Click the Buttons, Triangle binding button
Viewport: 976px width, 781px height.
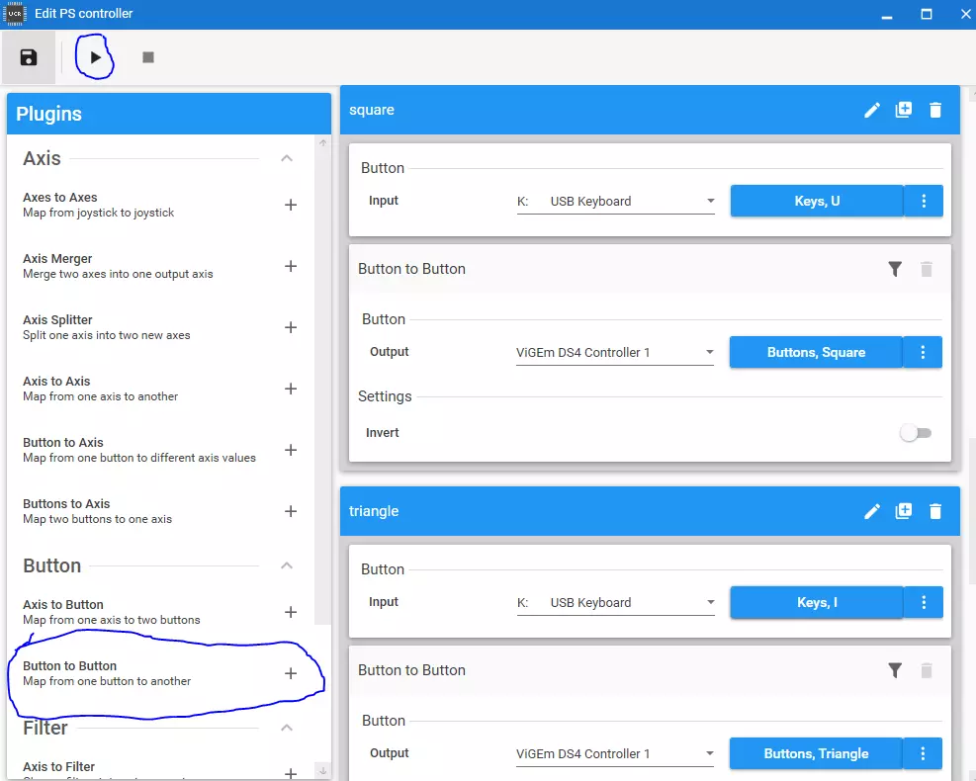pyautogui.click(x=816, y=753)
